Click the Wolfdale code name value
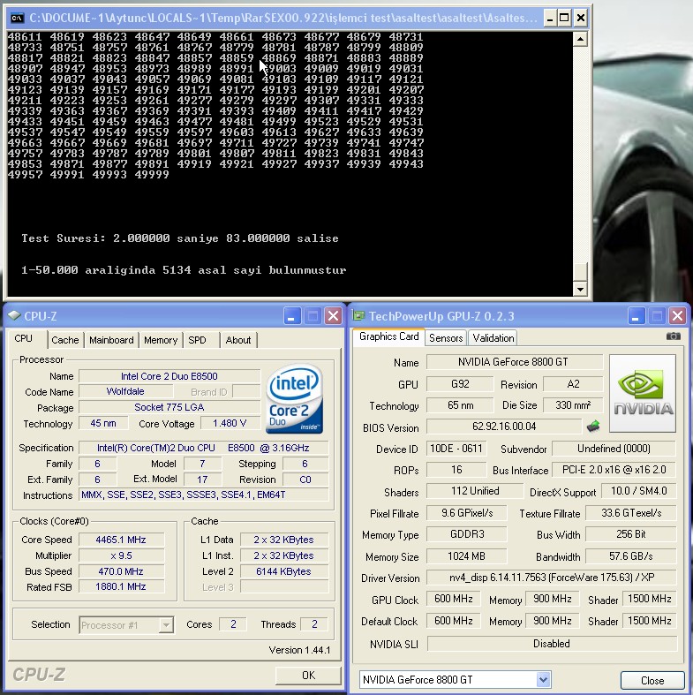 [x=126, y=391]
